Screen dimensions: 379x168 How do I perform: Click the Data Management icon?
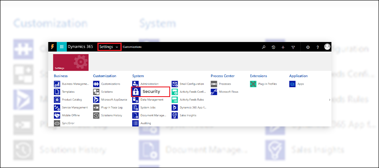(135, 100)
